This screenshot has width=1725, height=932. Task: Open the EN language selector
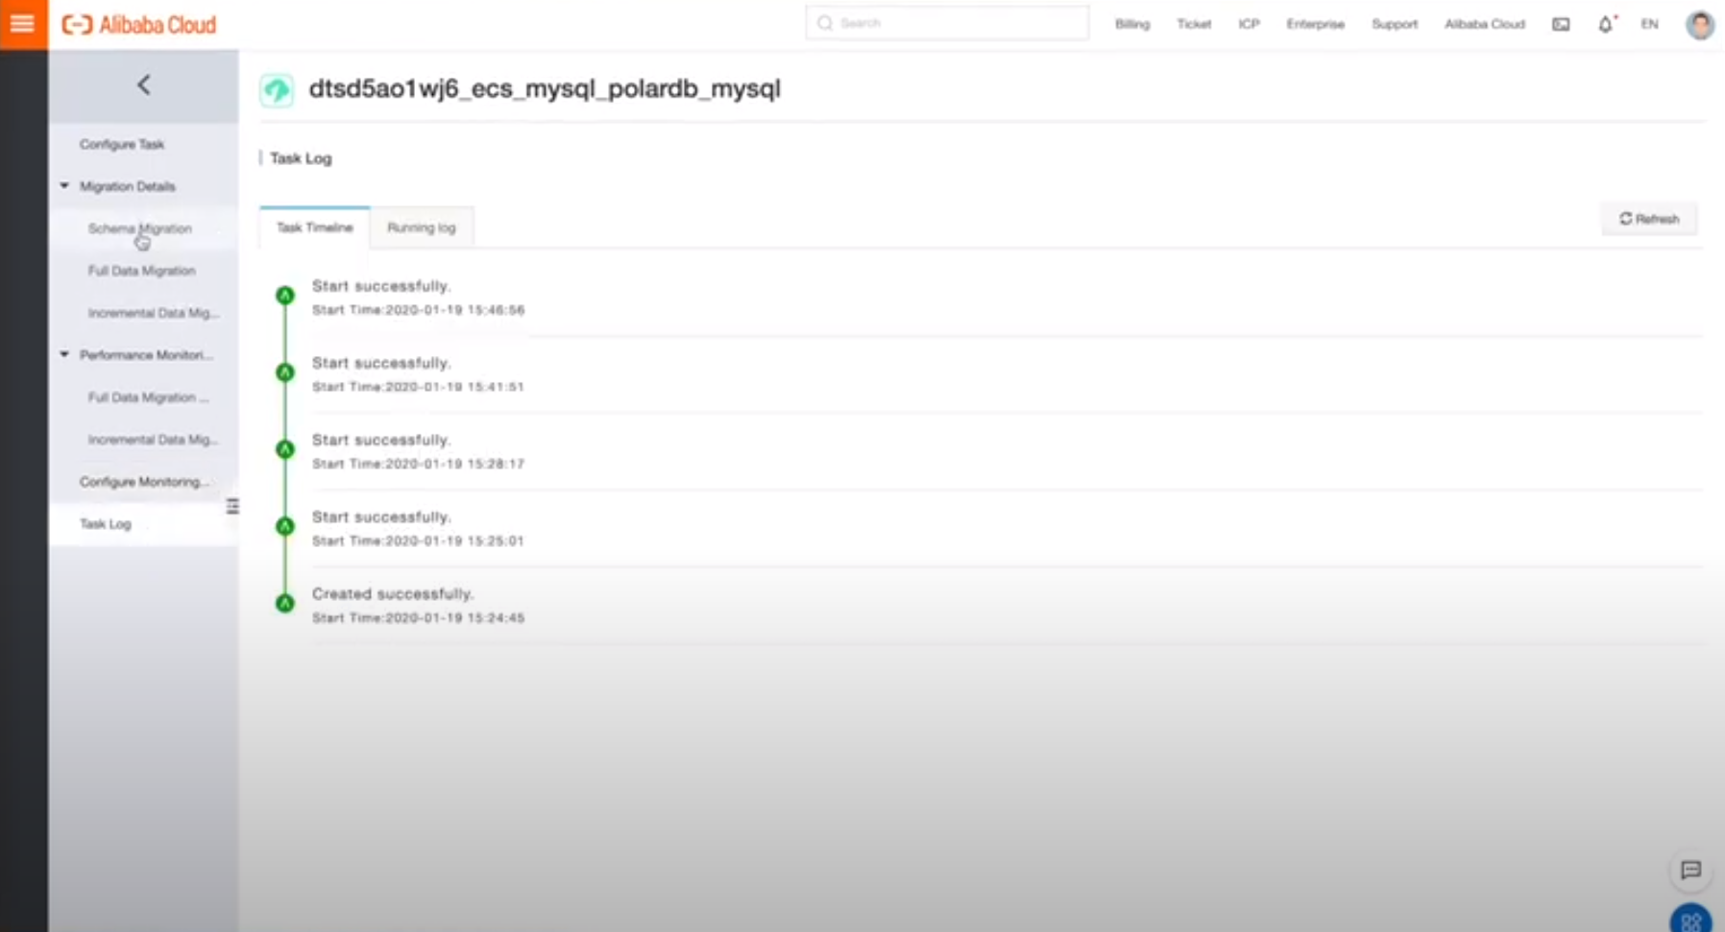point(1649,25)
